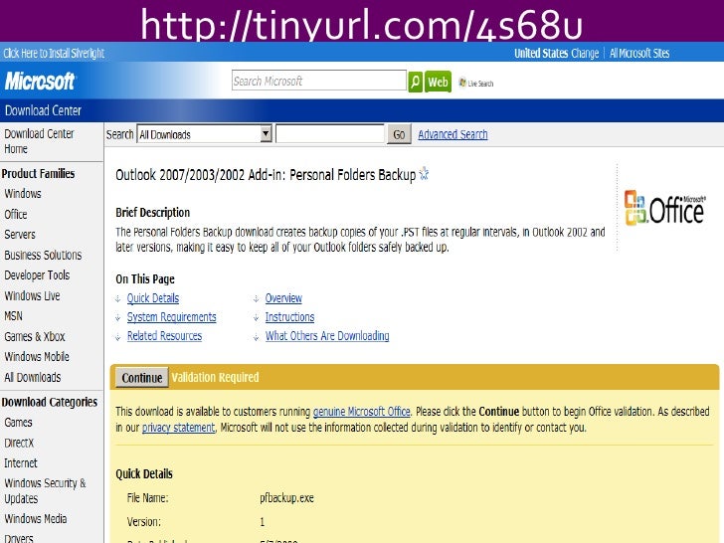Open All Microsoft Sites link
The image size is (724, 543).
639,53
